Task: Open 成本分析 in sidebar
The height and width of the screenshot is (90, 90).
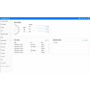Action: point(3,56)
